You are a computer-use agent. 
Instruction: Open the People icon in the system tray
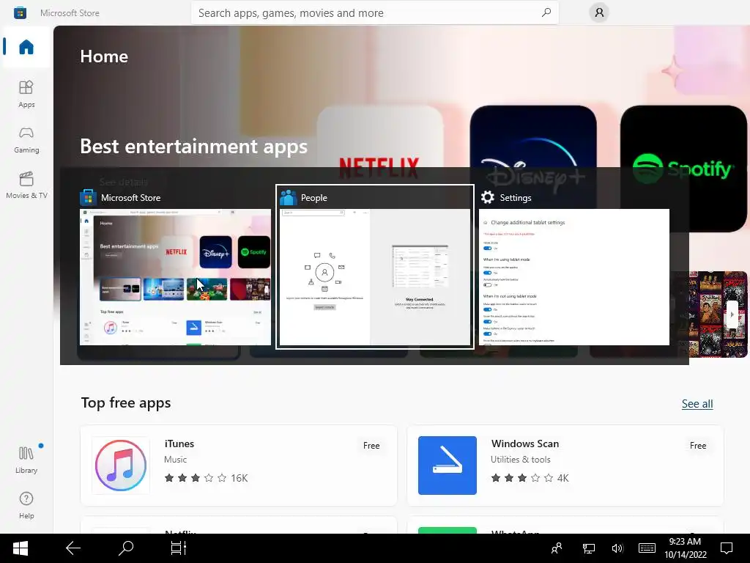557,548
